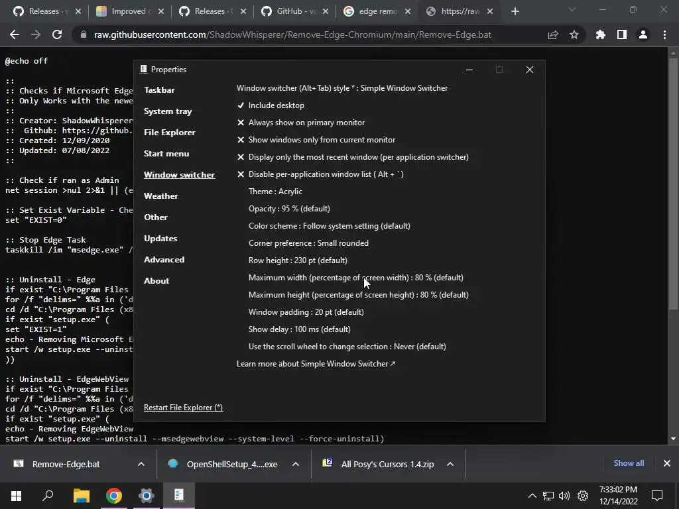Select the Advanced section
The width and height of the screenshot is (679, 509).
click(x=164, y=260)
